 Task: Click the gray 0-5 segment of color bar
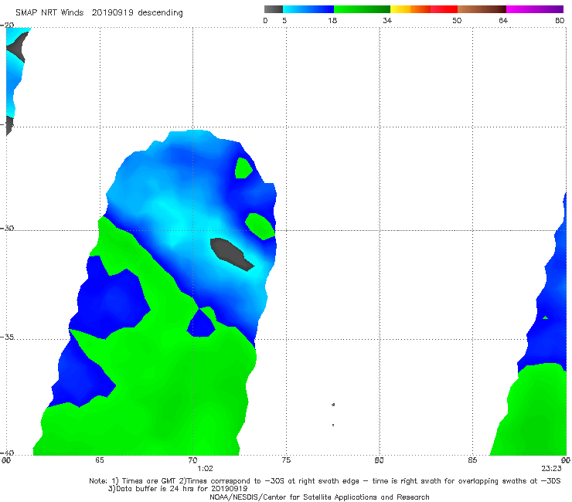[274, 9]
